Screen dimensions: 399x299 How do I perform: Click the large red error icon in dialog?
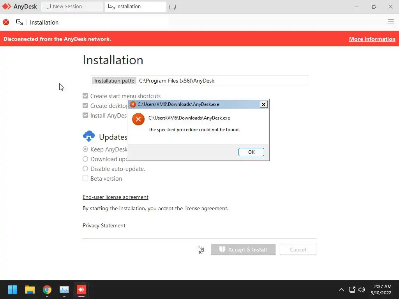pyautogui.click(x=138, y=119)
